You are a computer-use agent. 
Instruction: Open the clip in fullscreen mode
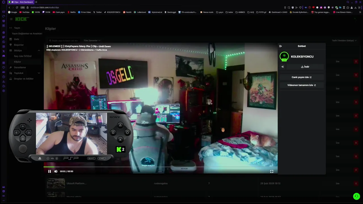[x=272, y=171]
